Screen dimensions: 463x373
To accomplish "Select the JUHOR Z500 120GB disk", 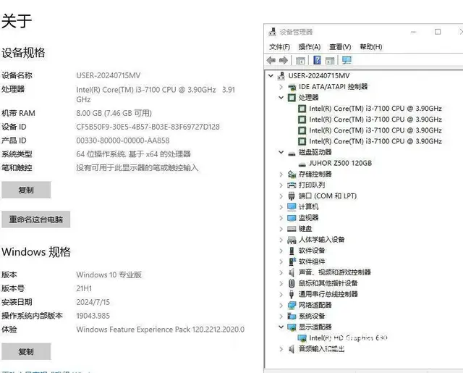I will [x=340, y=164].
